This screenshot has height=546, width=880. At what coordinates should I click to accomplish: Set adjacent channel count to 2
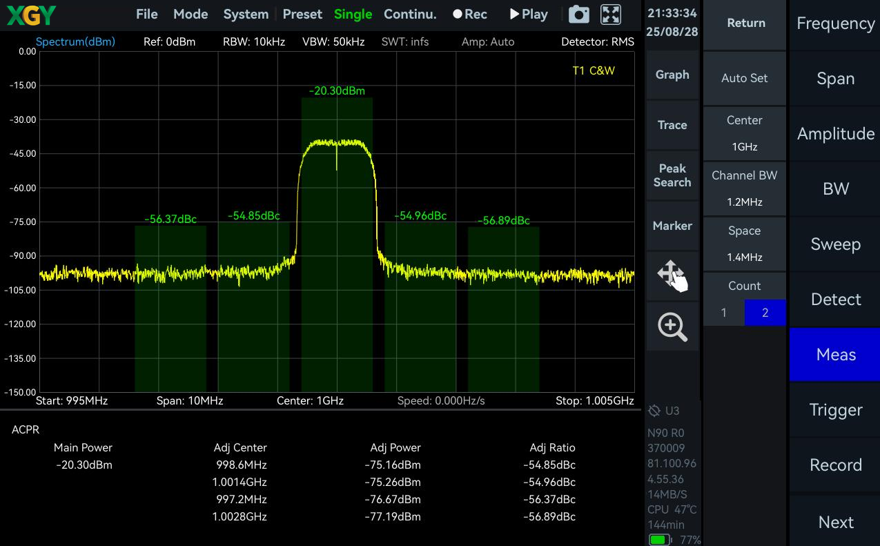click(x=765, y=313)
